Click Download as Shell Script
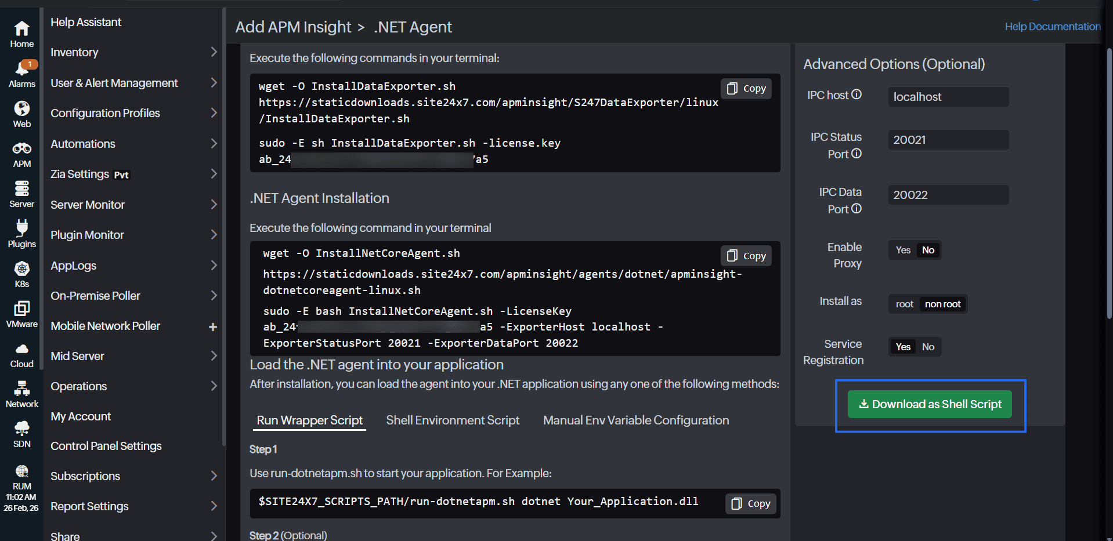Screen dimensions: 1113x541 [x=929, y=404]
